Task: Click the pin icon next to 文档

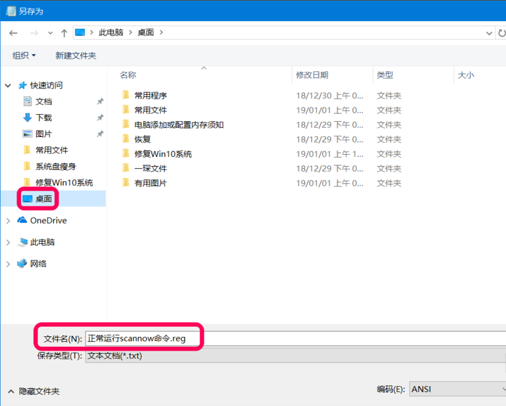Action: [x=100, y=101]
